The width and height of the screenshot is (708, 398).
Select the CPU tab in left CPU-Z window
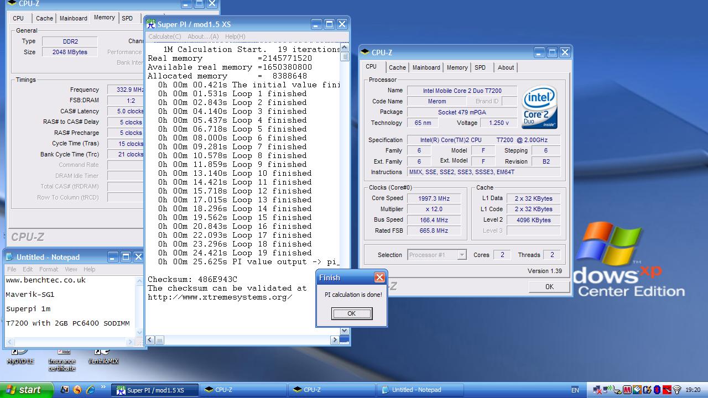(x=19, y=18)
